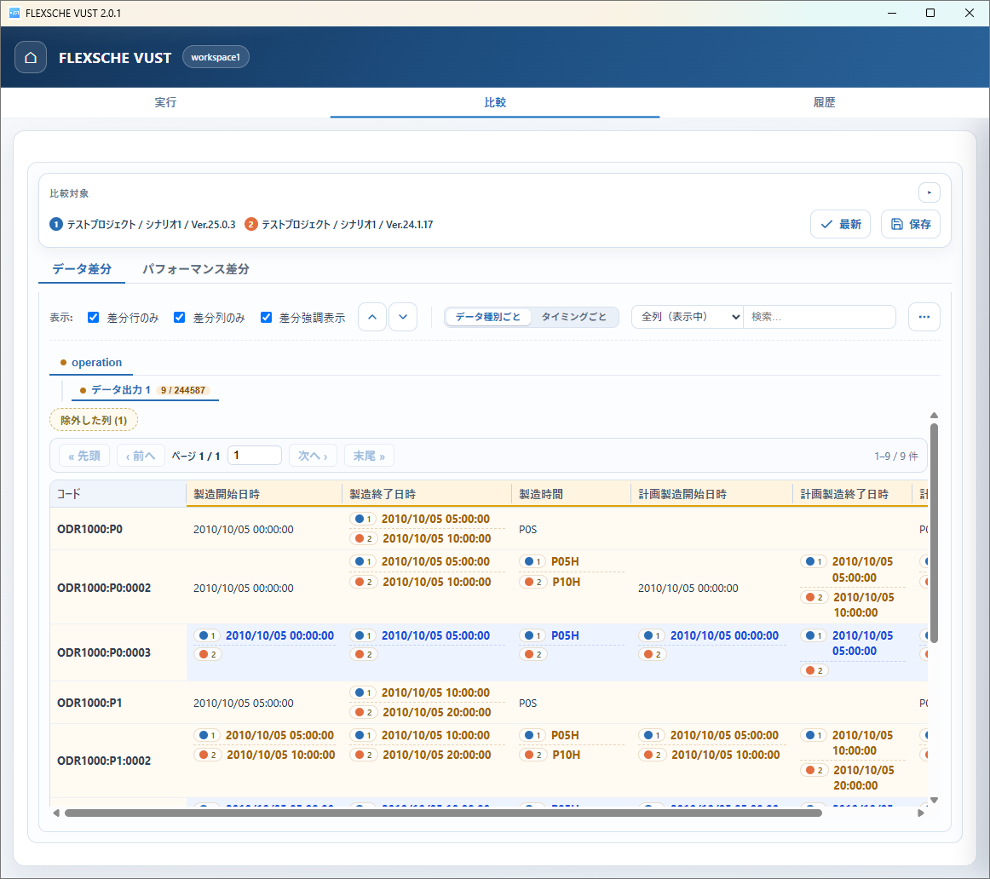Click the 保存 button
The image size is (990, 879).
tap(911, 224)
